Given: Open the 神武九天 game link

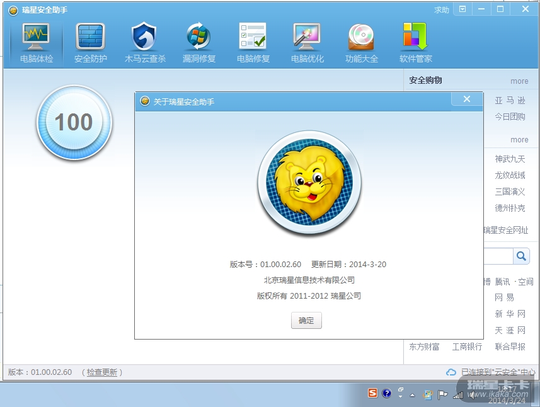Looking at the screenshot, I should [x=510, y=159].
